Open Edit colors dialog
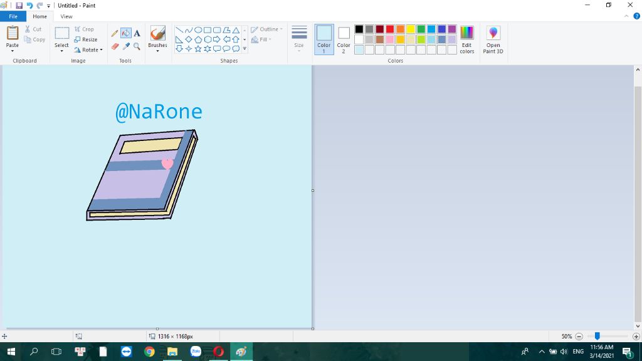This screenshot has width=642, height=361. click(x=466, y=39)
